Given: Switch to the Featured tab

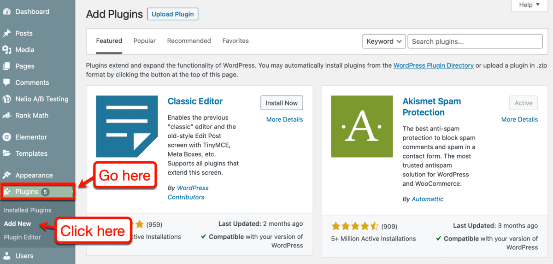Looking at the screenshot, I should (109, 41).
